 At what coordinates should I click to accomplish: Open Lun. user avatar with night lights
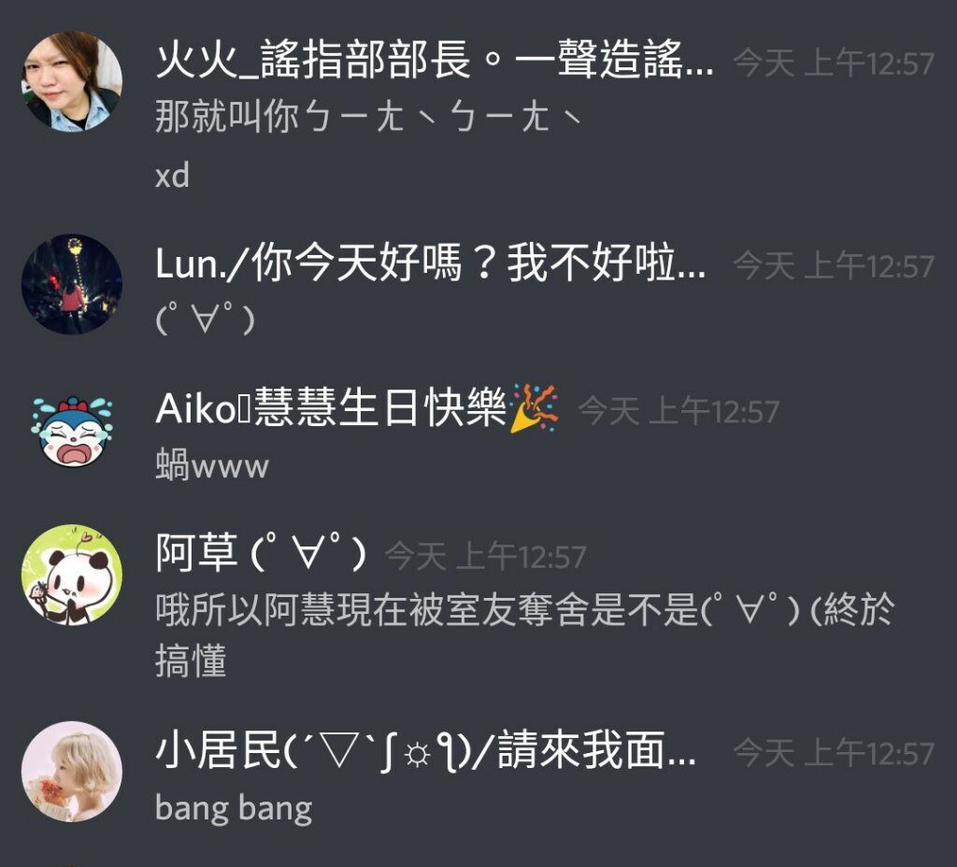point(72,284)
